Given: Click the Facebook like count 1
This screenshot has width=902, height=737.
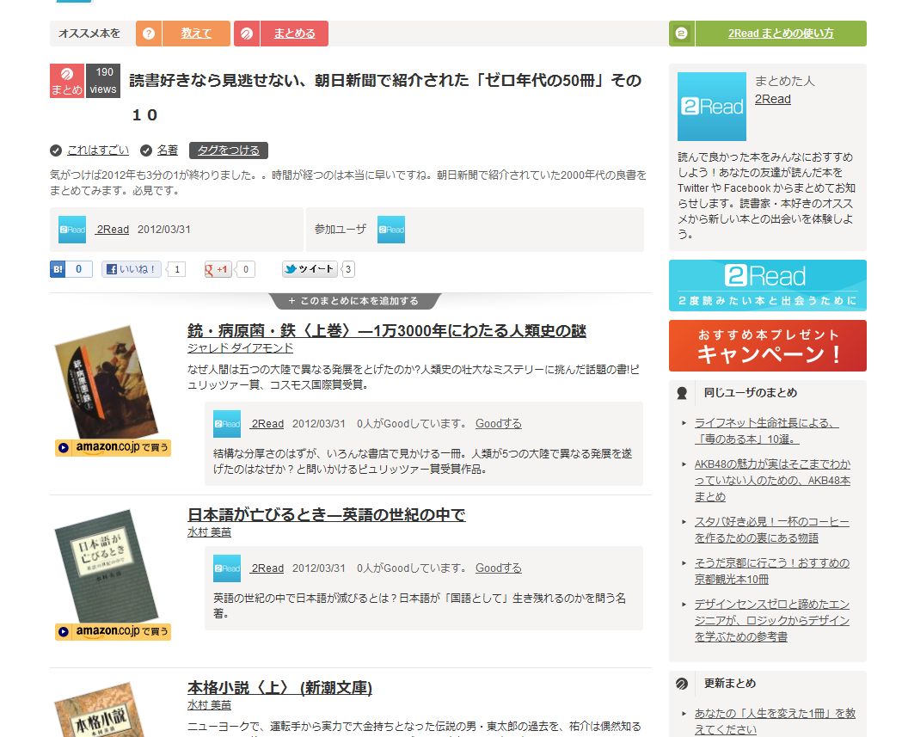Looking at the screenshot, I should [177, 269].
